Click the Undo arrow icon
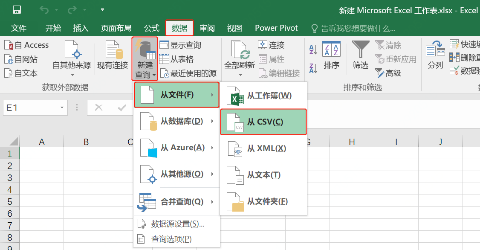 [44, 10]
